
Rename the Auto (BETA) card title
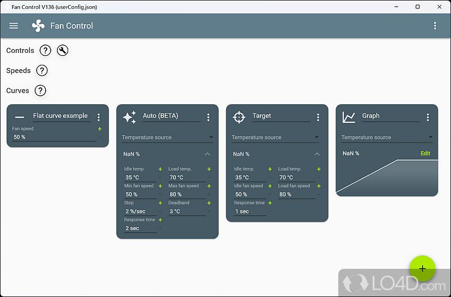click(171, 116)
